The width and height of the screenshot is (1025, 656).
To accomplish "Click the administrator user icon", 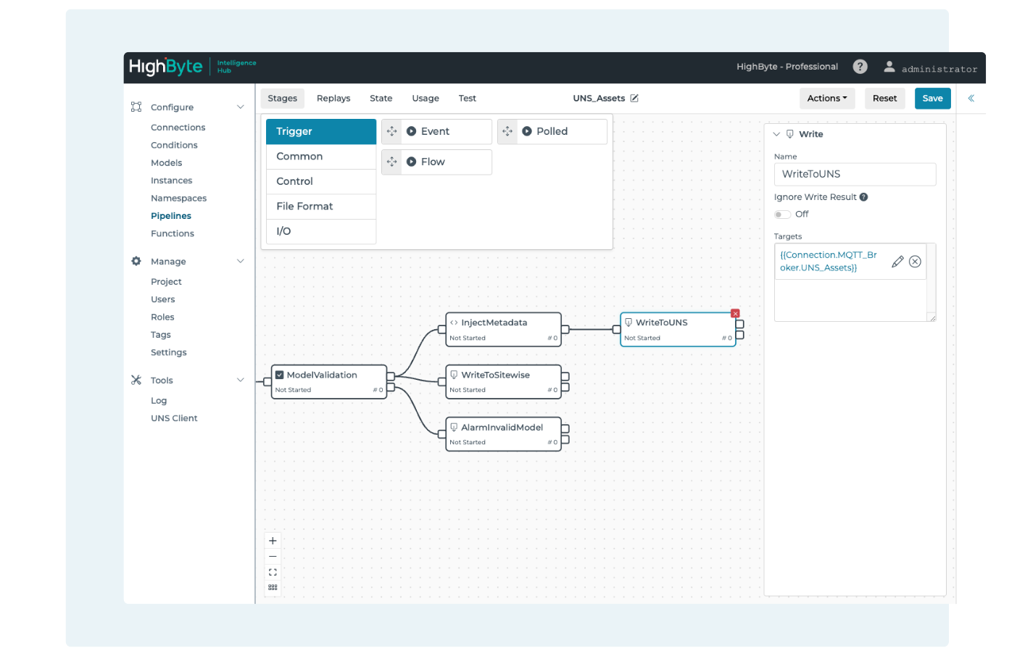I will (x=889, y=67).
